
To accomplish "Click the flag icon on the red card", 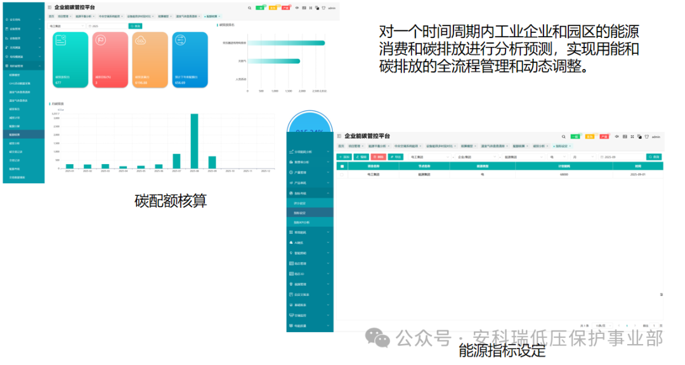I will click(101, 41).
